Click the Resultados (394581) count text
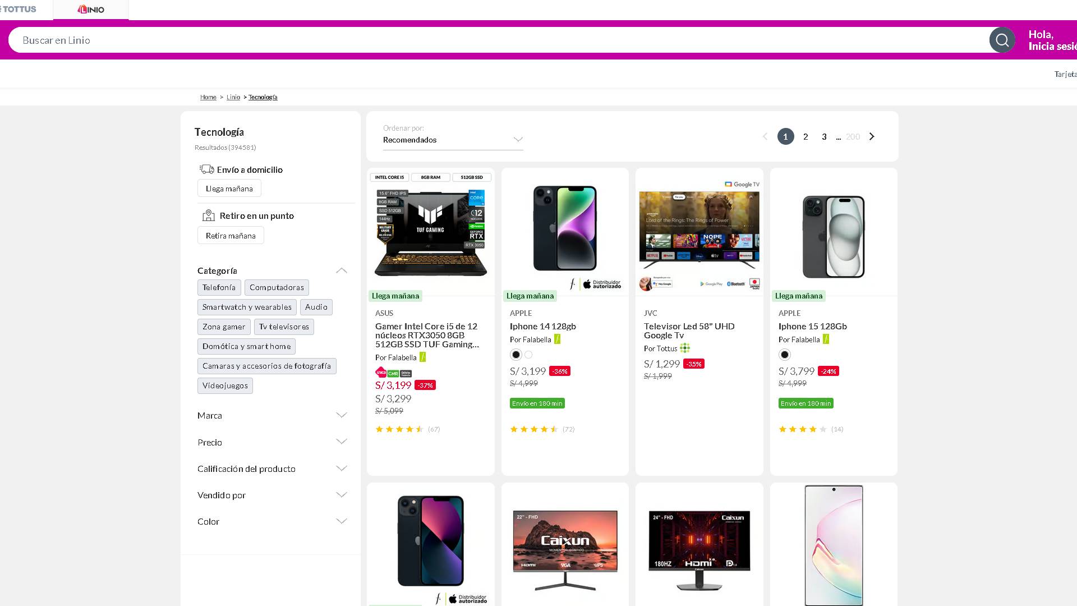 click(225, 148)
